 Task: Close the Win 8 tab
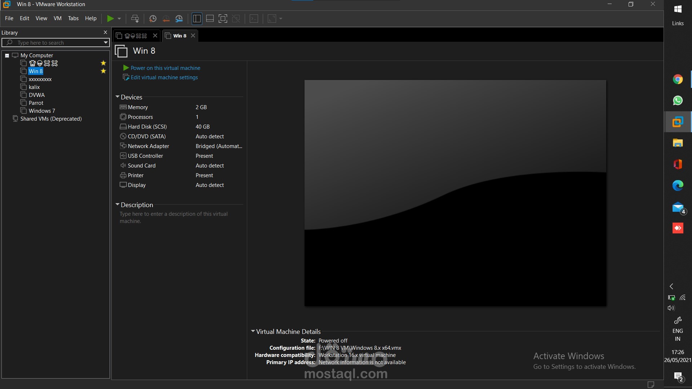pos(193,35)
